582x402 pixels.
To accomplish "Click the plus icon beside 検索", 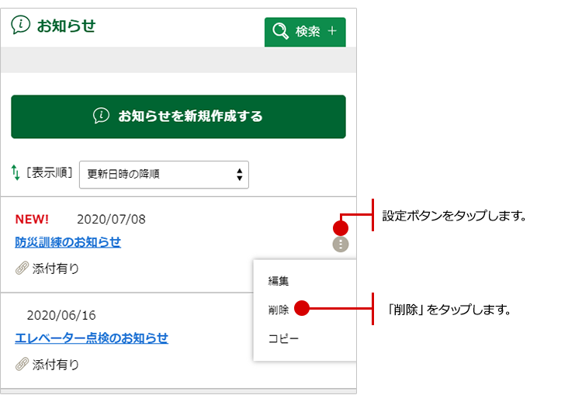I will click(332, 32).
